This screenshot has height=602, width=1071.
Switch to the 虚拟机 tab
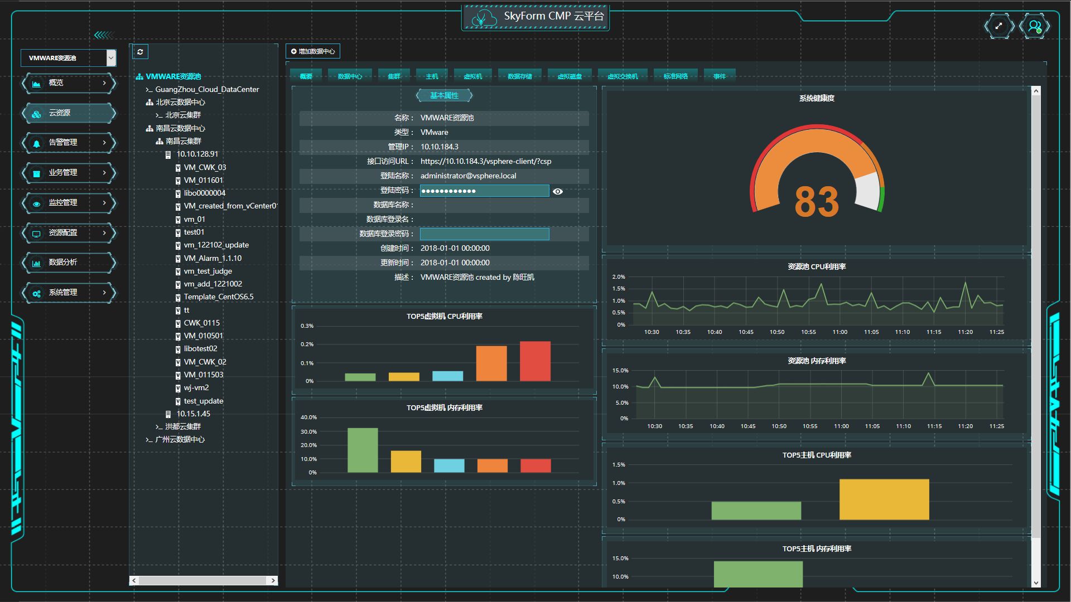tap(473, 76)
